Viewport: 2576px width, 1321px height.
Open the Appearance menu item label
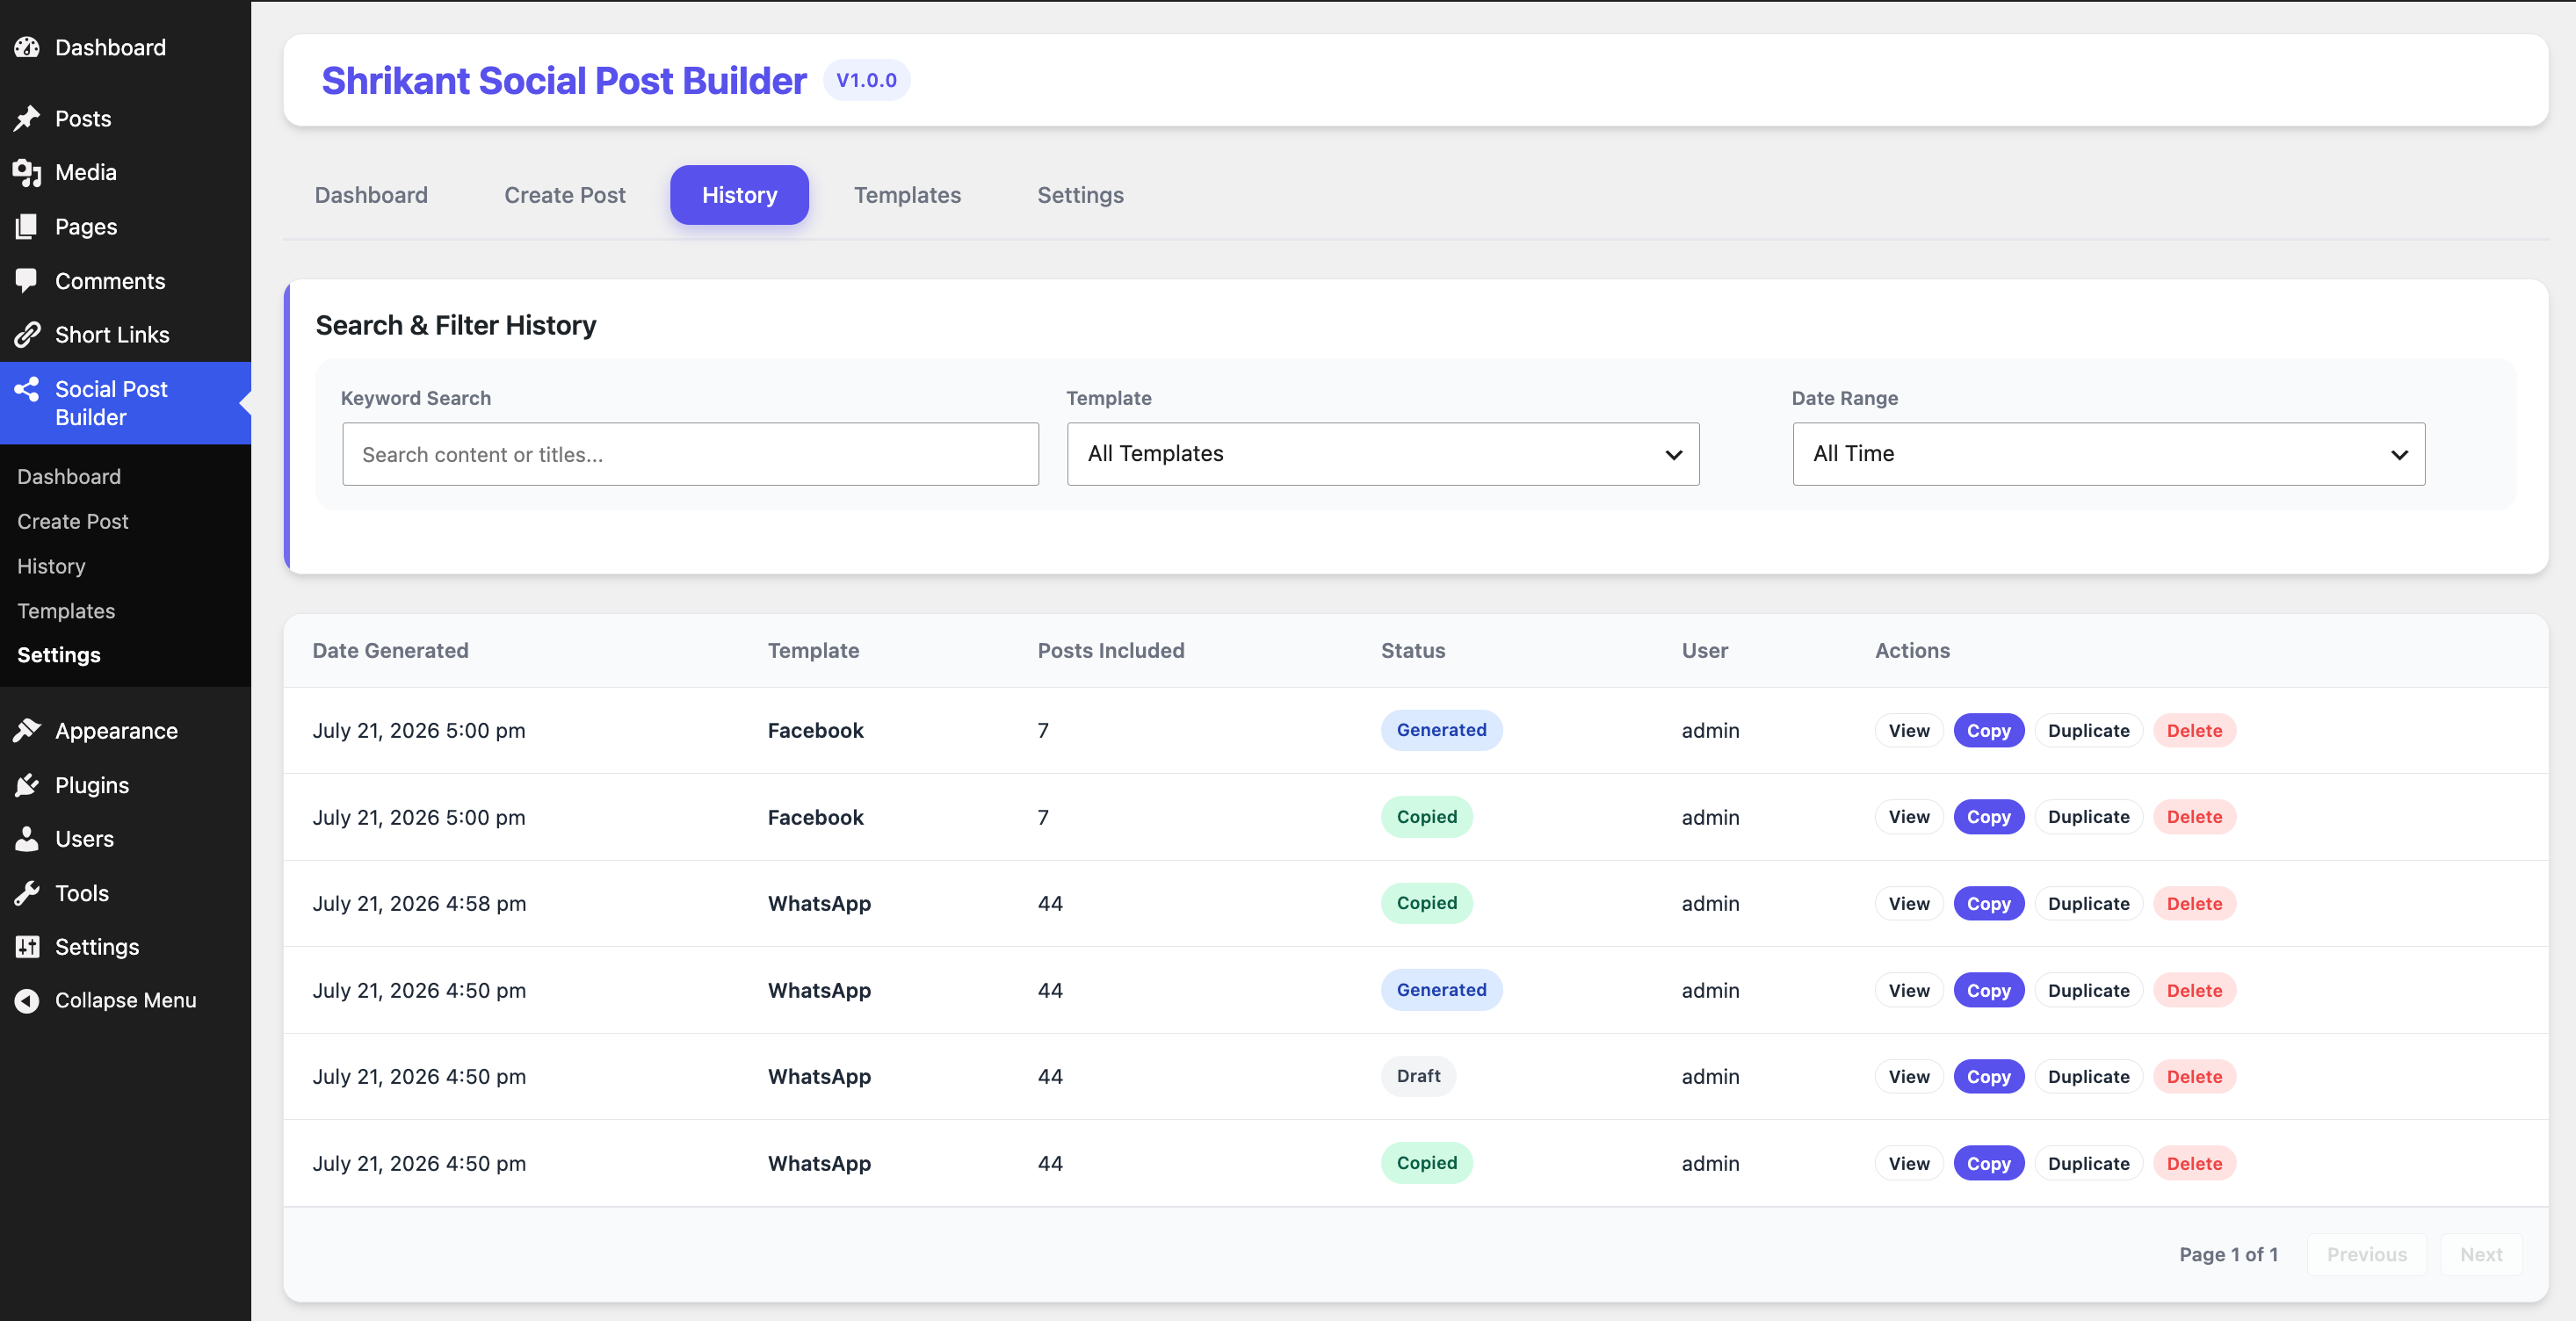(x=116, y=731)
